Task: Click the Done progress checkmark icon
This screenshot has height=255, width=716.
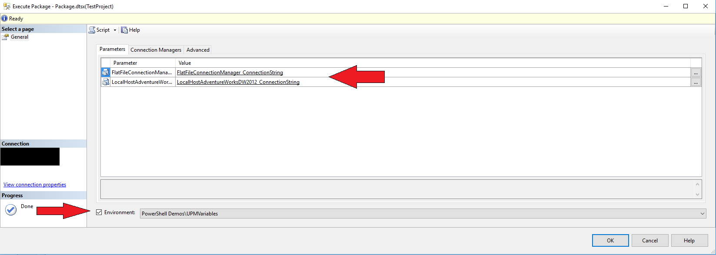Action: click(10, 210)
